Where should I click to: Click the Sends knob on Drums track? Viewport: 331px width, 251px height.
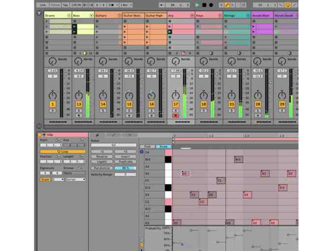point(52,61)
